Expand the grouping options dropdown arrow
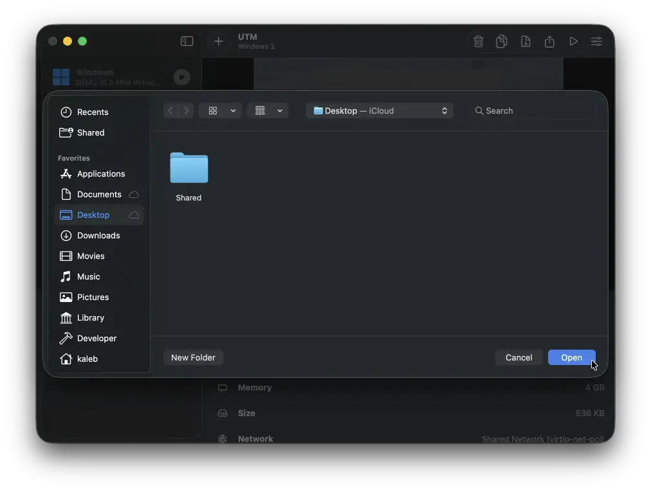651x491 pixels. [280, 111]
